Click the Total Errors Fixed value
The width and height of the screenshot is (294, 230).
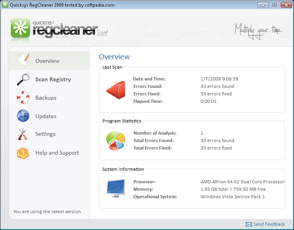(216, 148)
